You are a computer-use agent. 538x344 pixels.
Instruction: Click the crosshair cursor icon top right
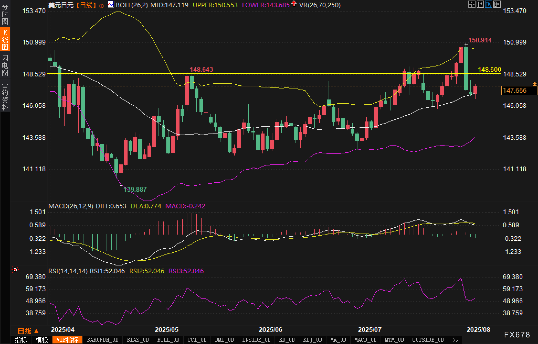point(472,4)
